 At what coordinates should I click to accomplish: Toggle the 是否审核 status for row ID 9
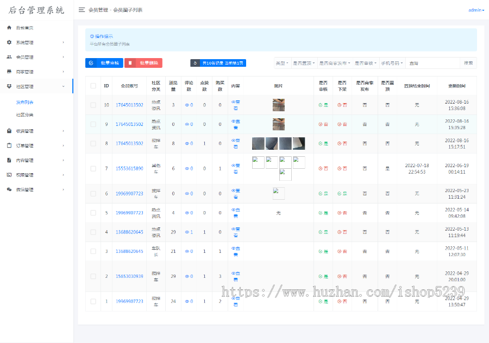(x=323, y=124)
